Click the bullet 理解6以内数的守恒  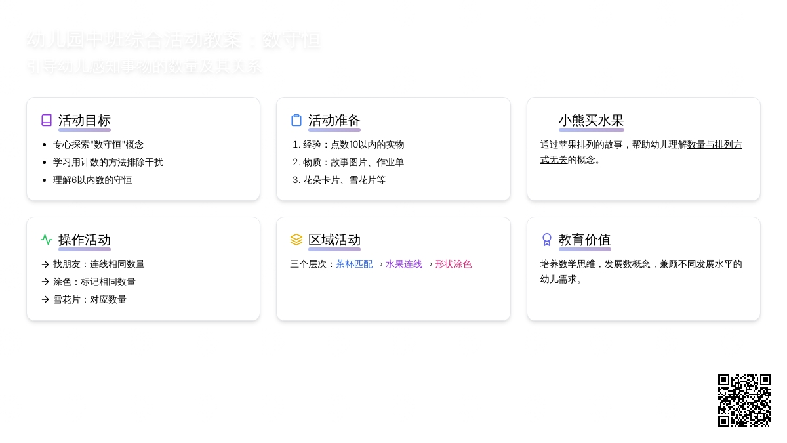(x=92, y=180)
